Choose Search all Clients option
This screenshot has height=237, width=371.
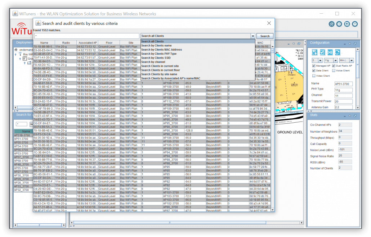coord(198,41)
